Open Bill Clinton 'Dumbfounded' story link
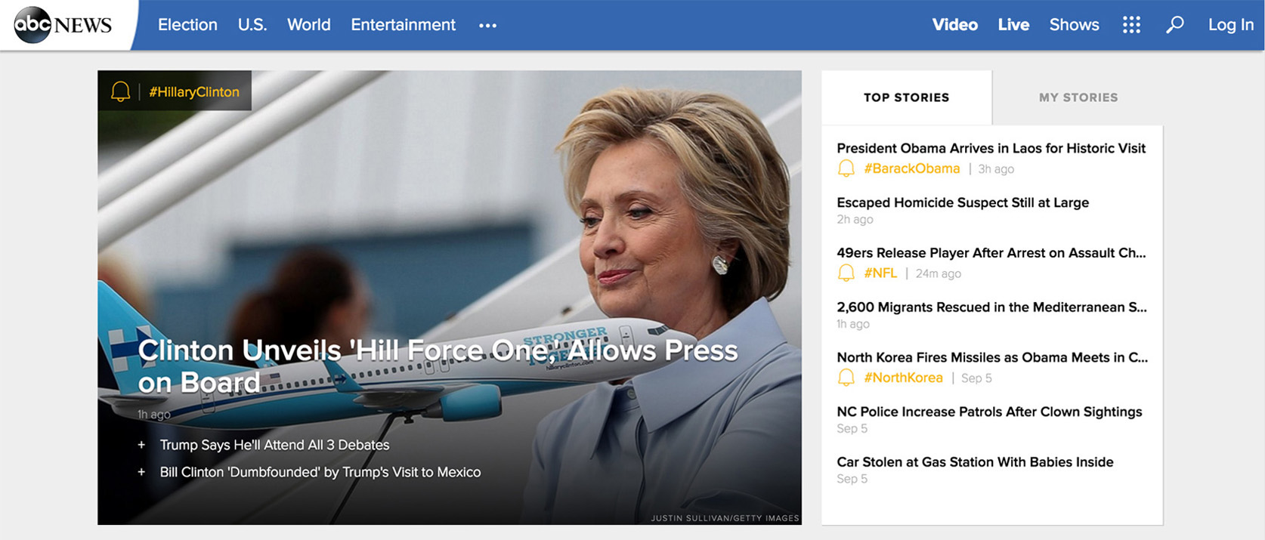Image resolution: width=1265 pixels, height=540 pixels. coord(320,472)
